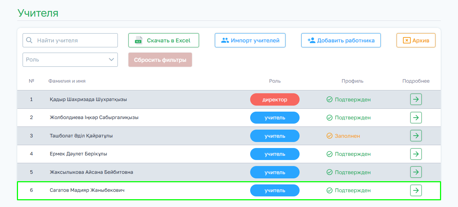
Task: Open details arrow for Ермек Дәулет
Action: coord(416,154)
